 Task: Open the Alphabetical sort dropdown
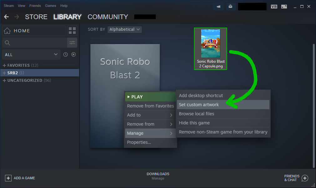click(x=125, y=29)
